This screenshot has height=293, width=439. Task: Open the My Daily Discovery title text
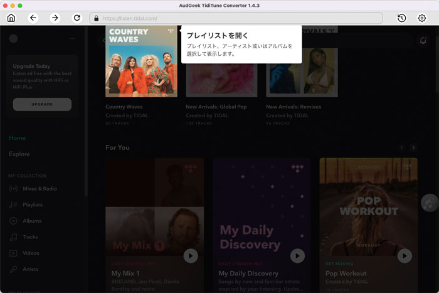[248, 274]
